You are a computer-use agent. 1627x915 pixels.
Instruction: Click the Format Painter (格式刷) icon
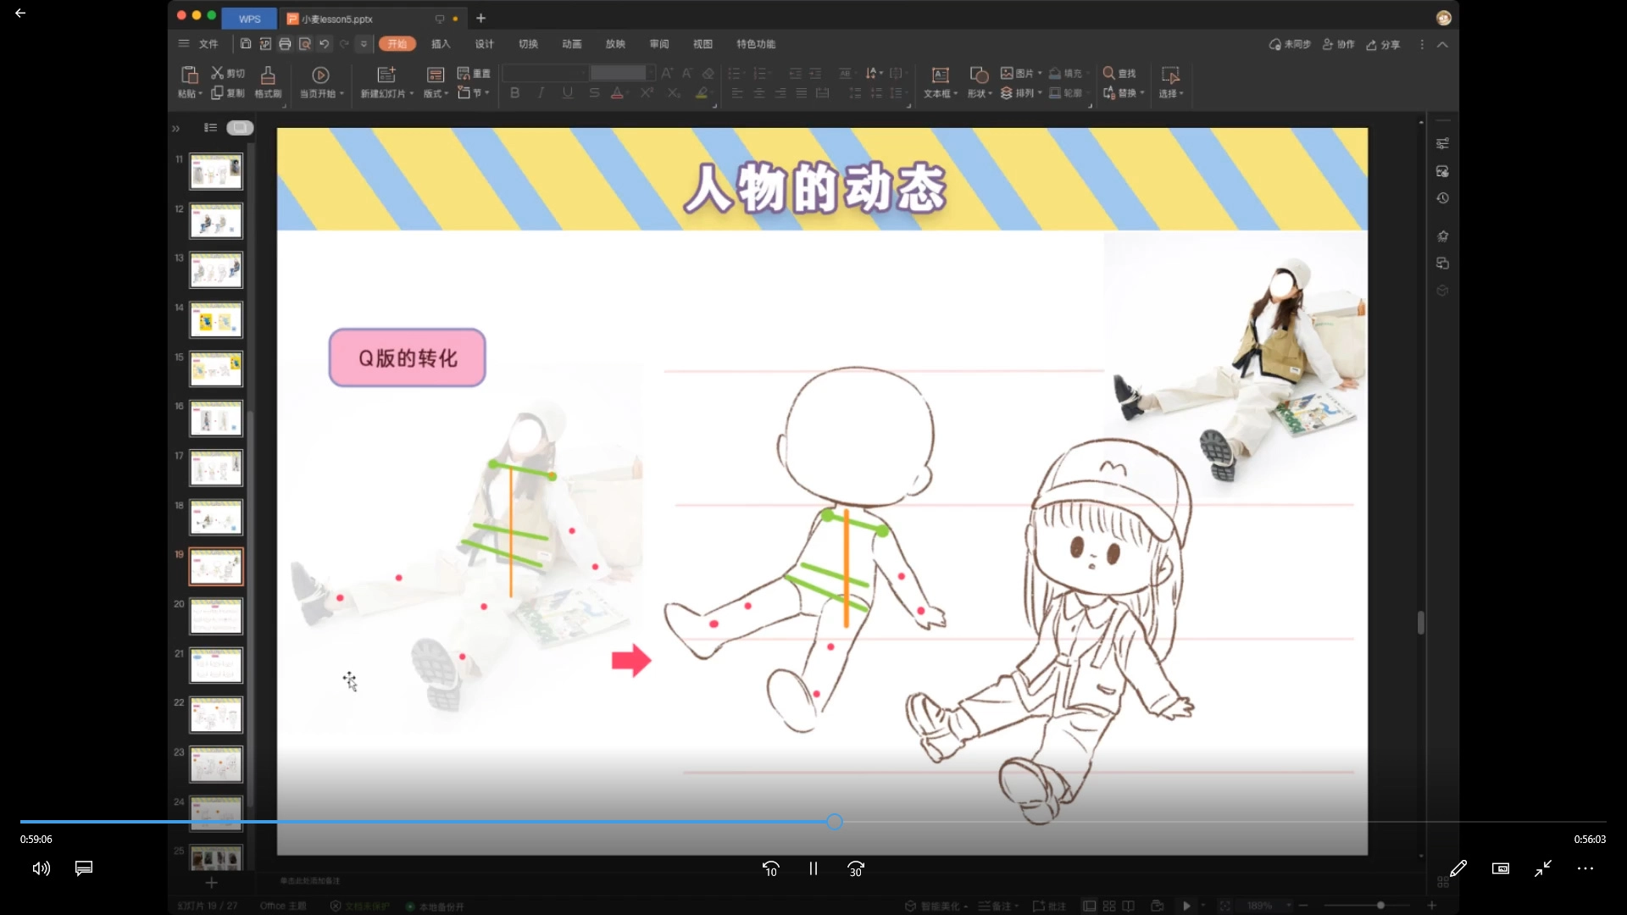coord(268,75)
